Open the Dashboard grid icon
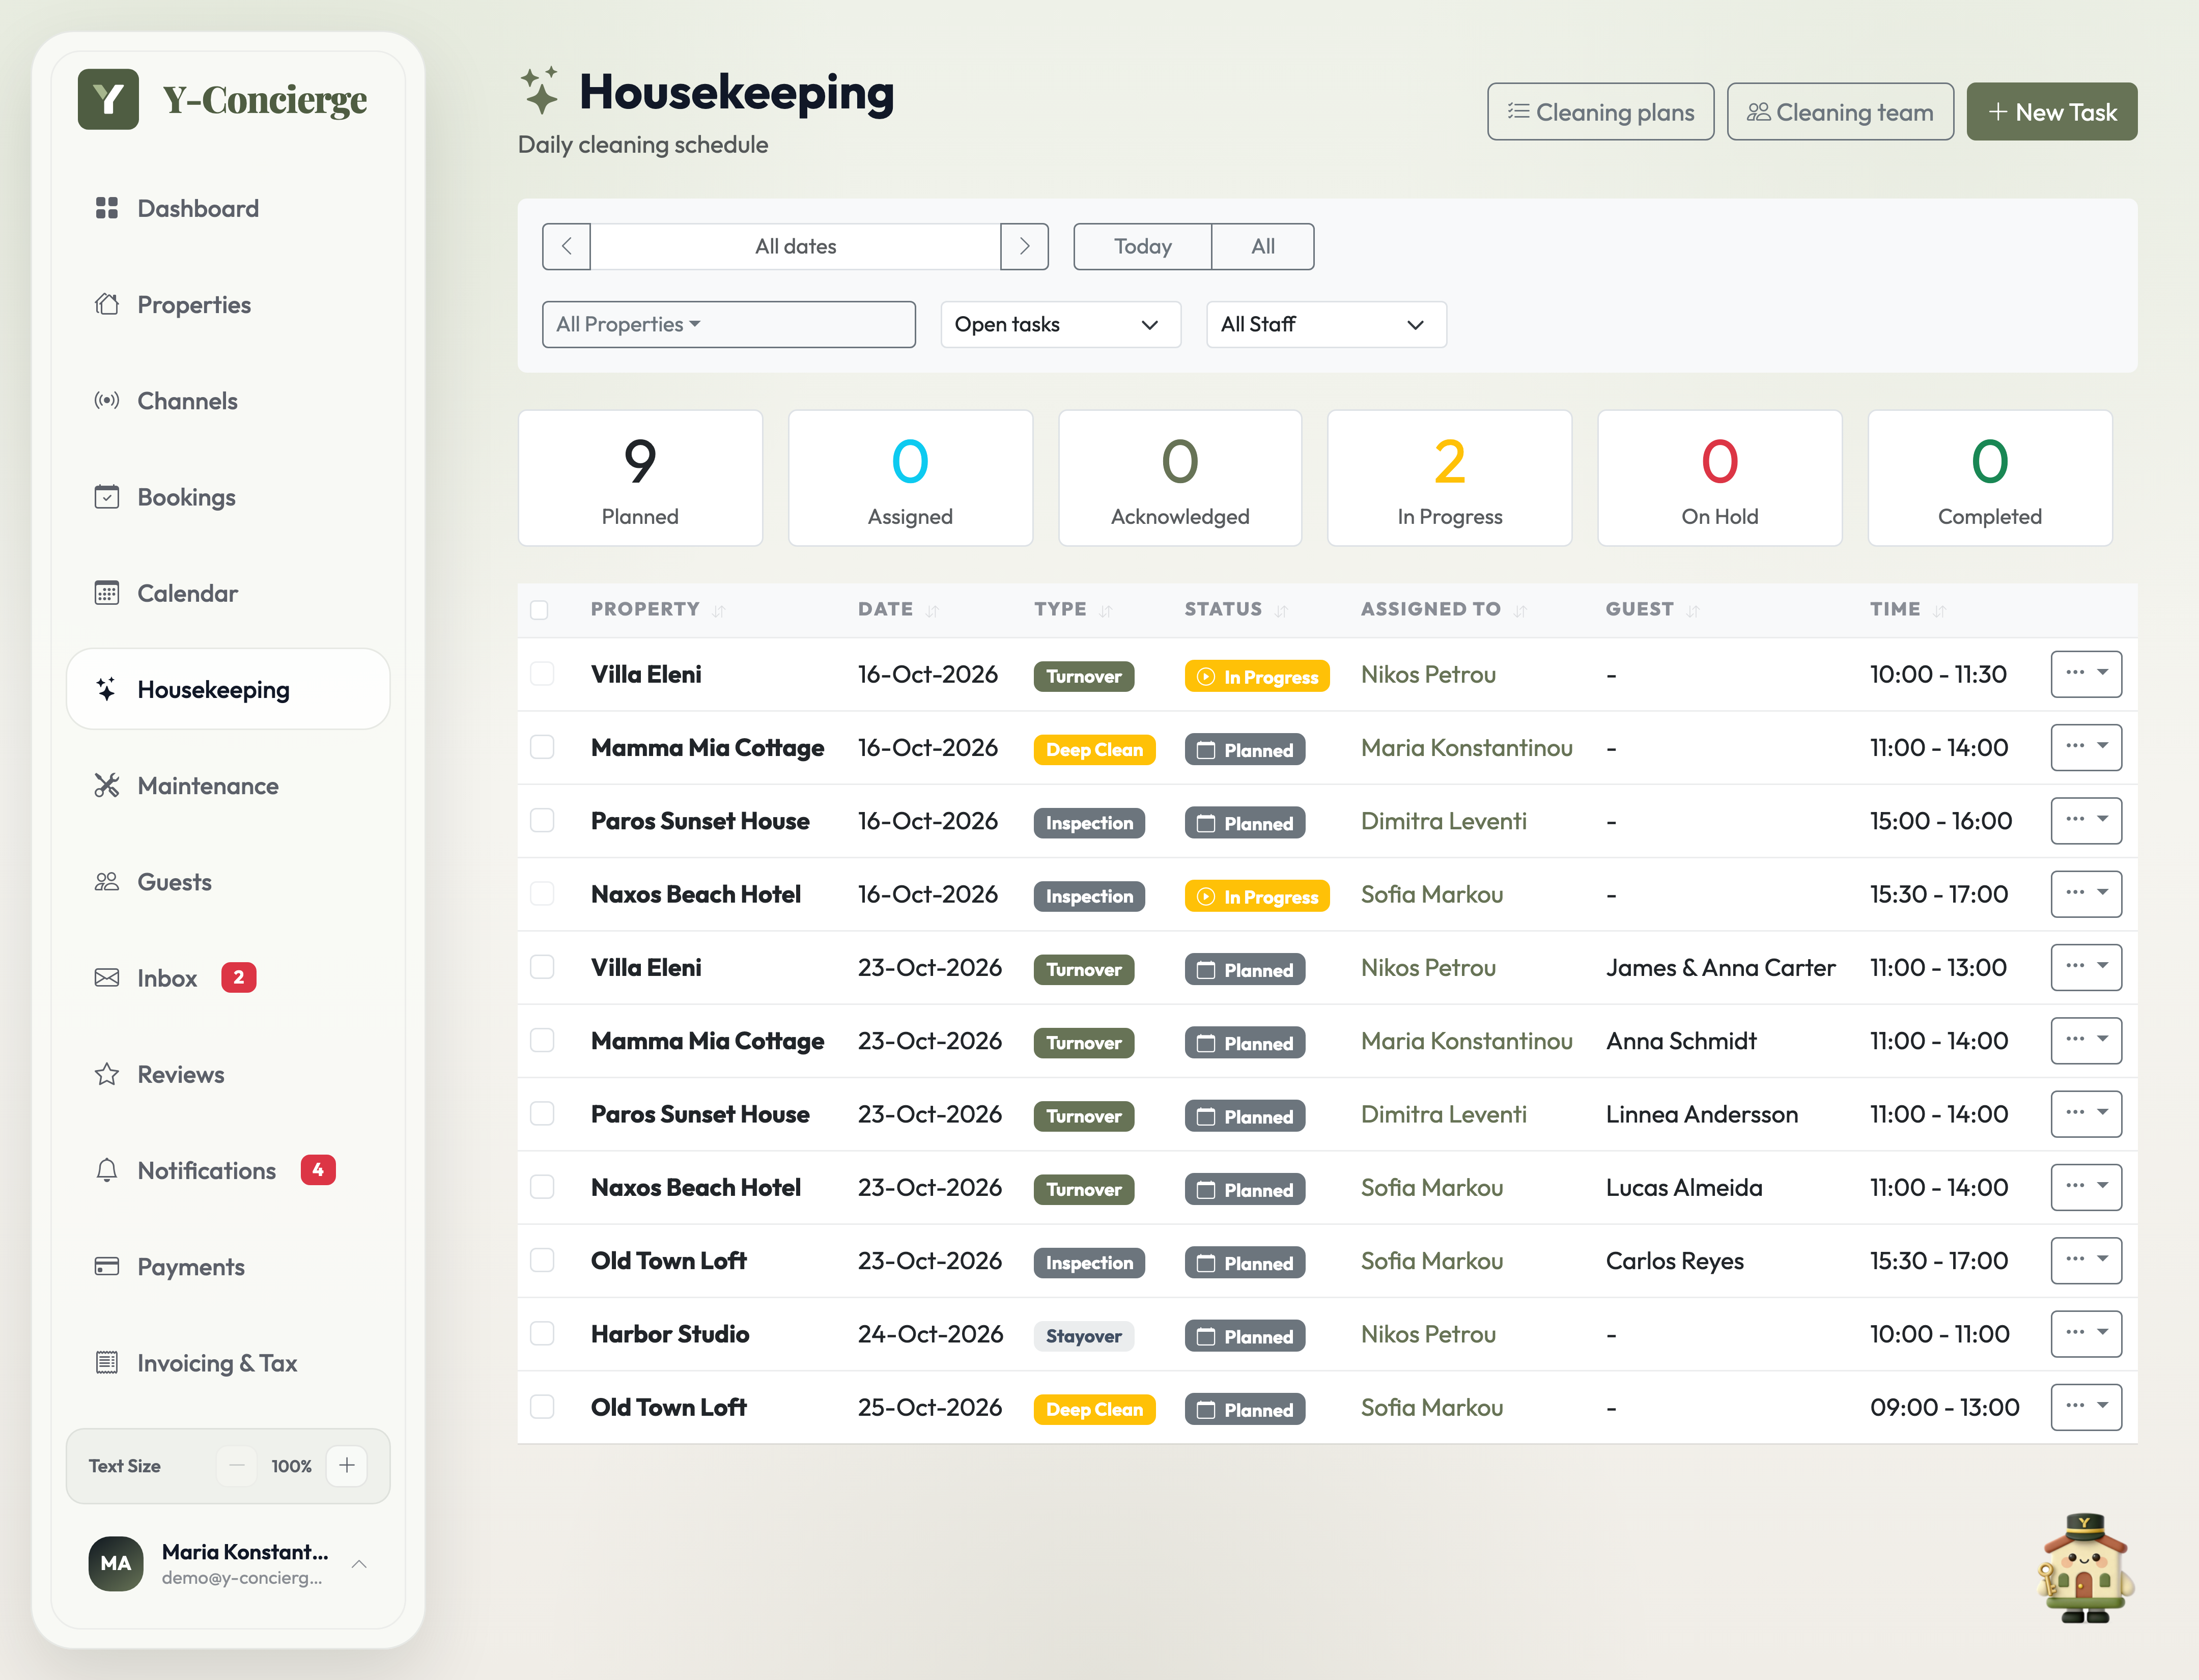Viewport: 2199px width, 1680px height. point(106,208)
